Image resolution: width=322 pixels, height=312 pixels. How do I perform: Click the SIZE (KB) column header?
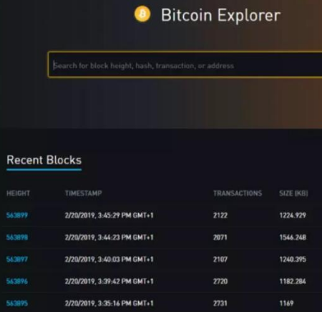tap(294, 194)
